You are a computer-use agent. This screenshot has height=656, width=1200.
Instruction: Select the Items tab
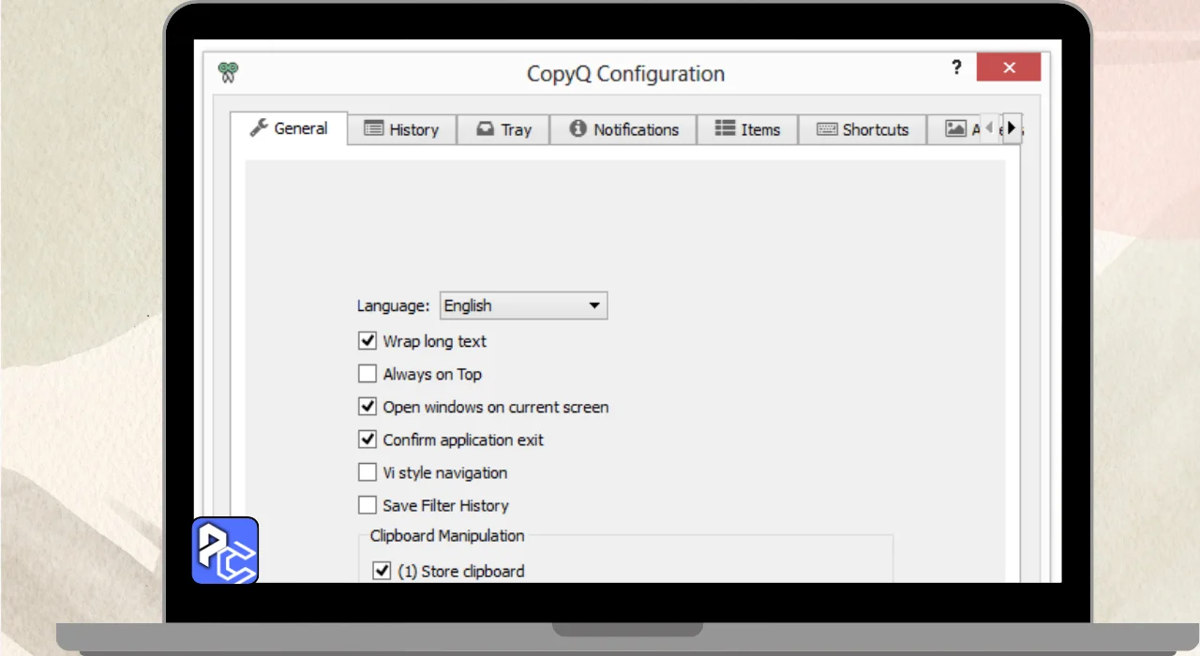(748, 129)
